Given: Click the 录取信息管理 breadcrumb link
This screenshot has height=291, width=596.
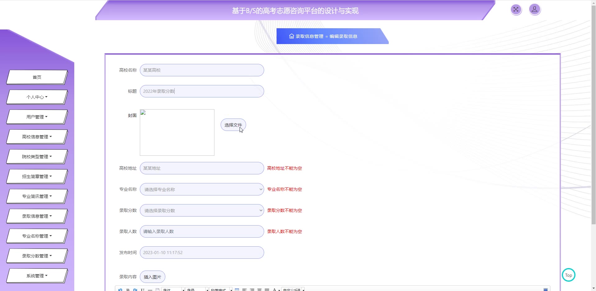Looking at the screenshot, I should tap(309, 36).
